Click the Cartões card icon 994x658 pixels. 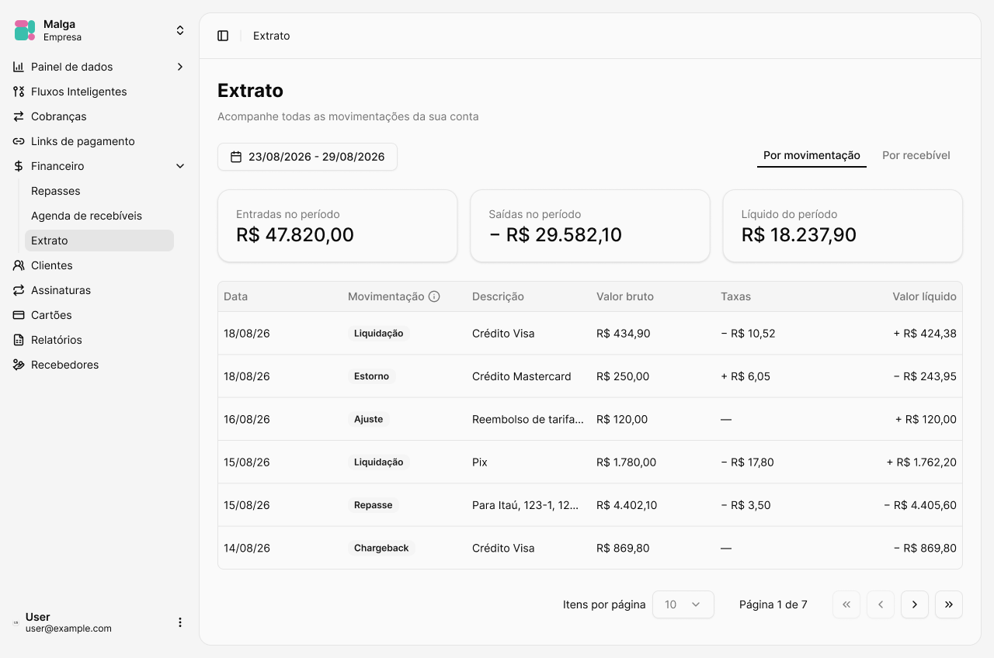pyautogui.click(x=19, y=315)
